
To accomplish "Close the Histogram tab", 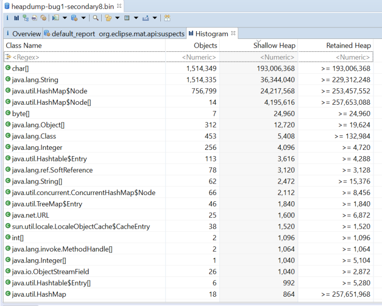I will point(233,33).
